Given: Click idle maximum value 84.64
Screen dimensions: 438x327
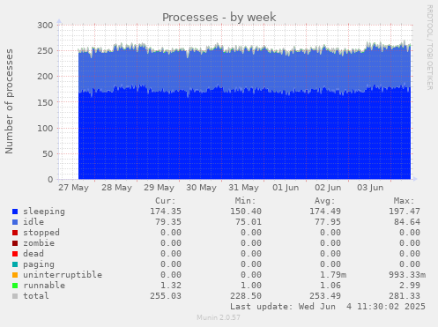Looking at the screenshot, I should coord(407,222).
